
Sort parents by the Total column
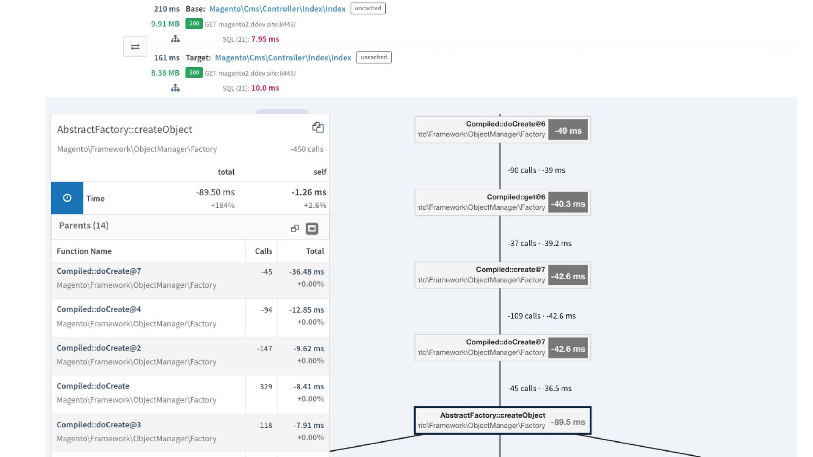coord(315,251)
